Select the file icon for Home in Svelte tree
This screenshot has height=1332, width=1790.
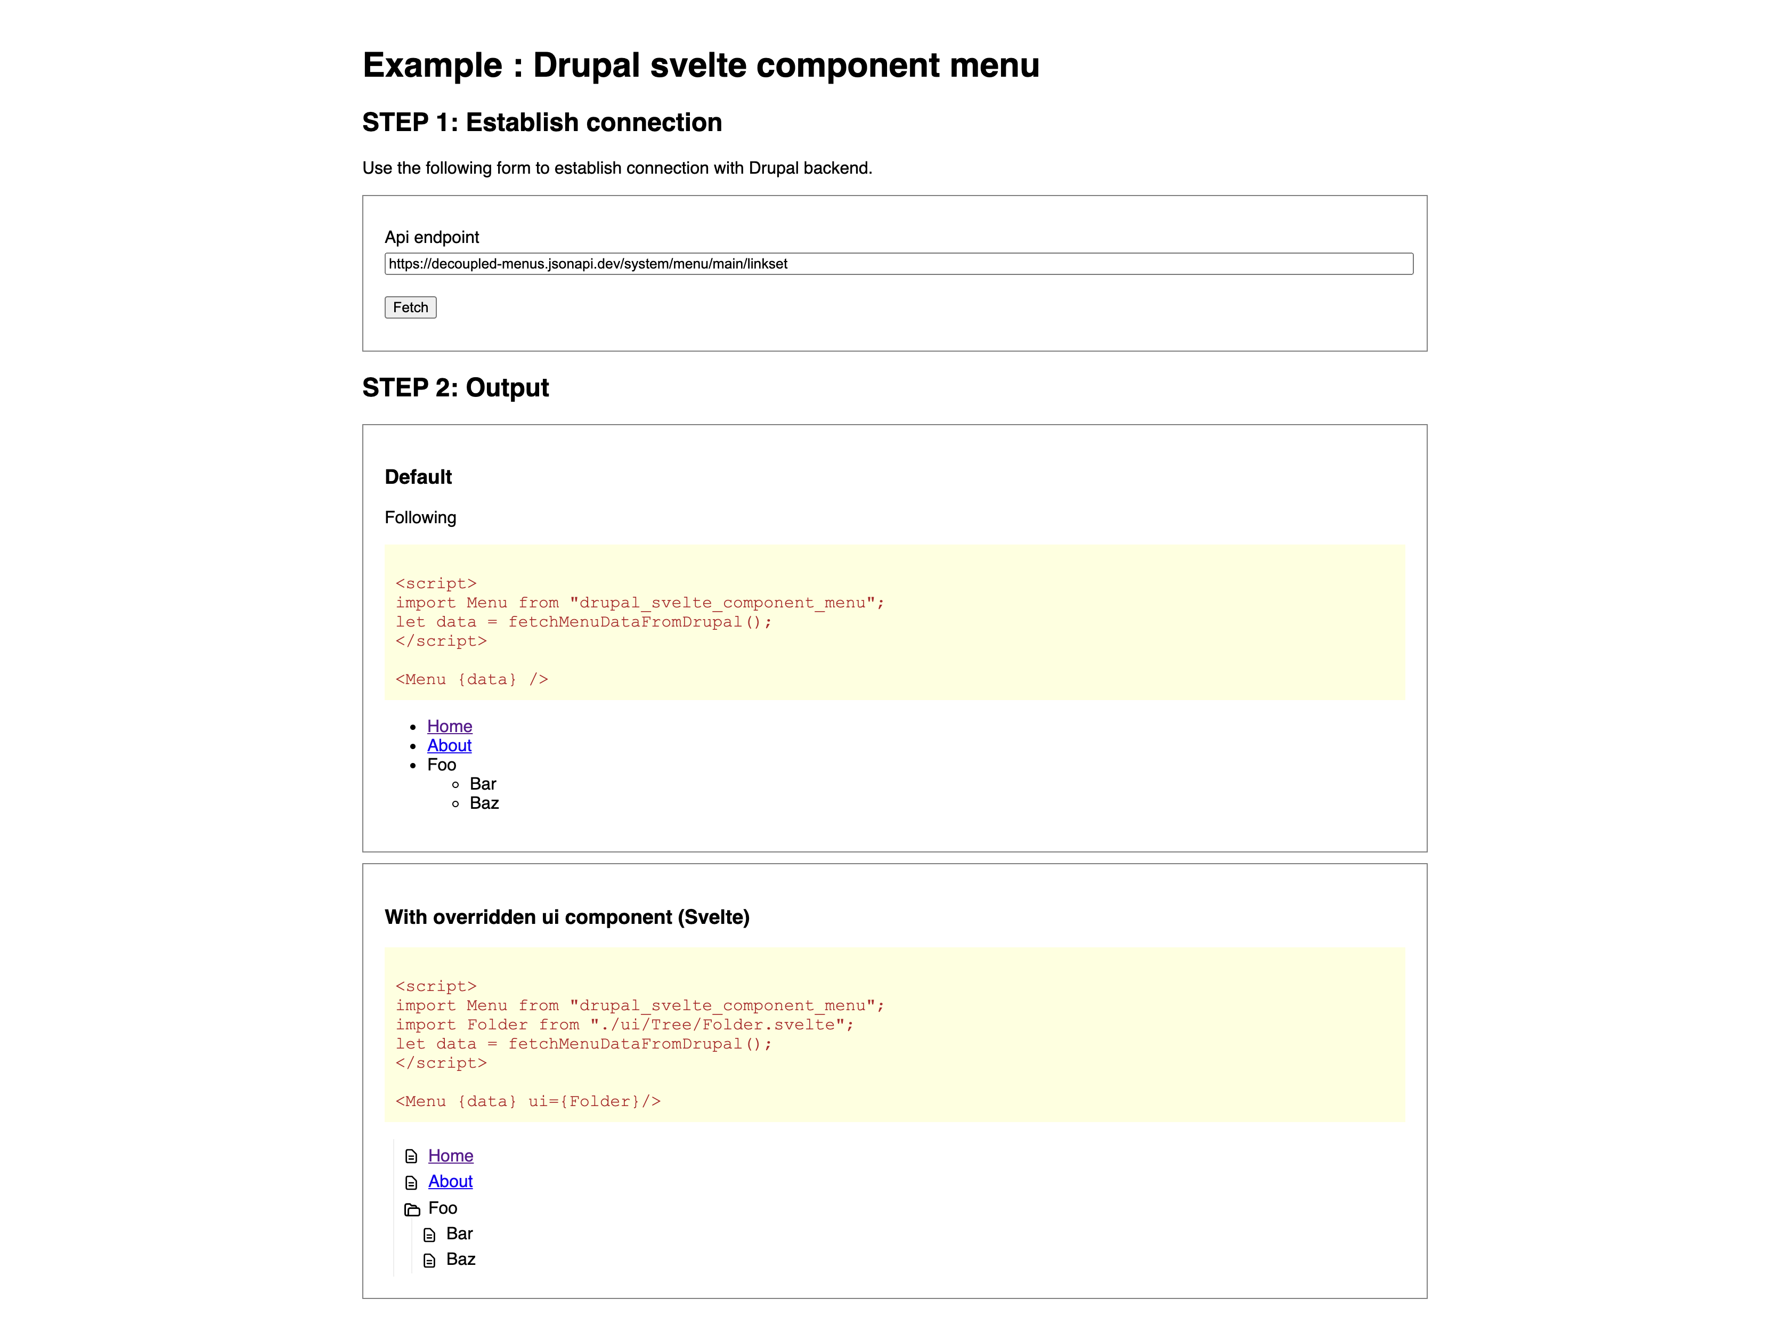(411, 1156)
